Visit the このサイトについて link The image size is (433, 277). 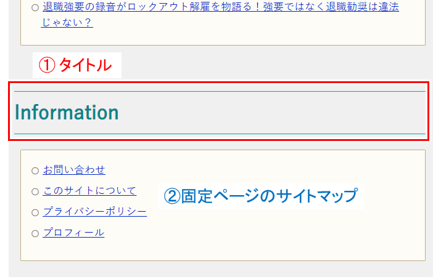(89, 191)
